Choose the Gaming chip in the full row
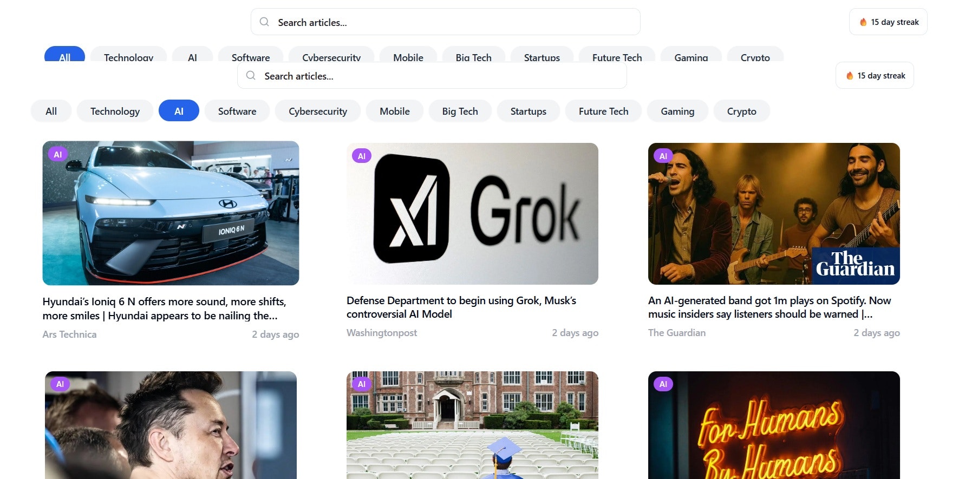Viewport: 959px width, 479px height. tap(677, 111)
